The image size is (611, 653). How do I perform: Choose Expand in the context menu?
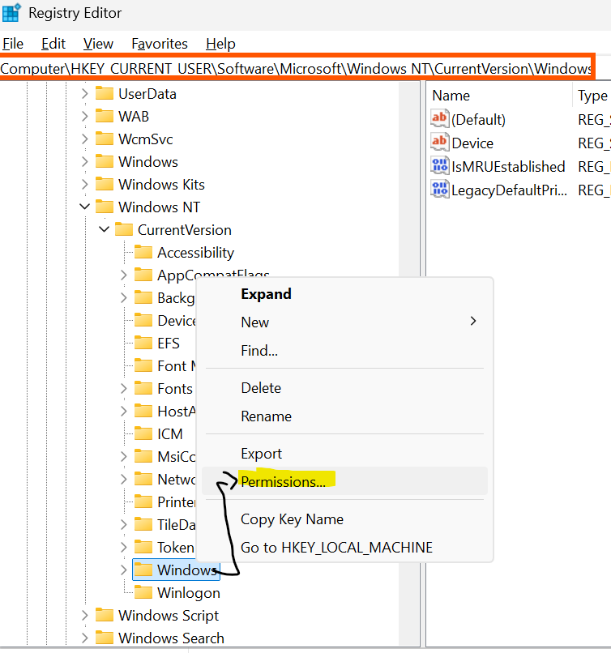344,294
